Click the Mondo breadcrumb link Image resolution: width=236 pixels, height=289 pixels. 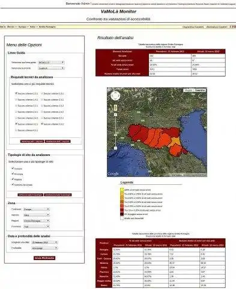tap(11, 26)
